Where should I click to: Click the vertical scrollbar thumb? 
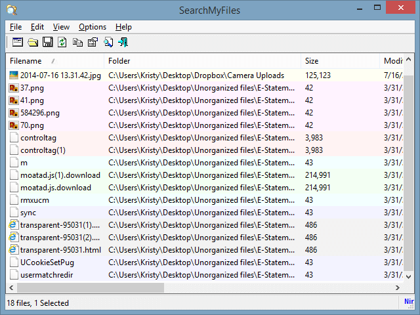(x=408, y=173)
